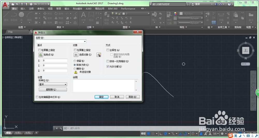Select the 删除(D) radio button

75,69
